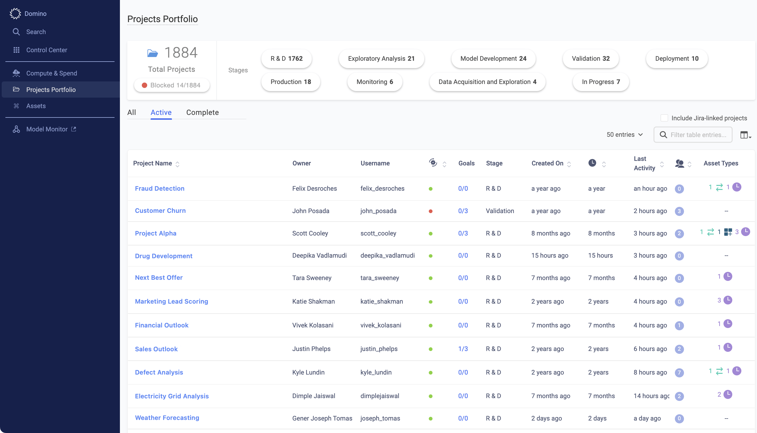Sort by collaborators icon column
Viewport: 757px width, 433px height.
coord(689,164)
